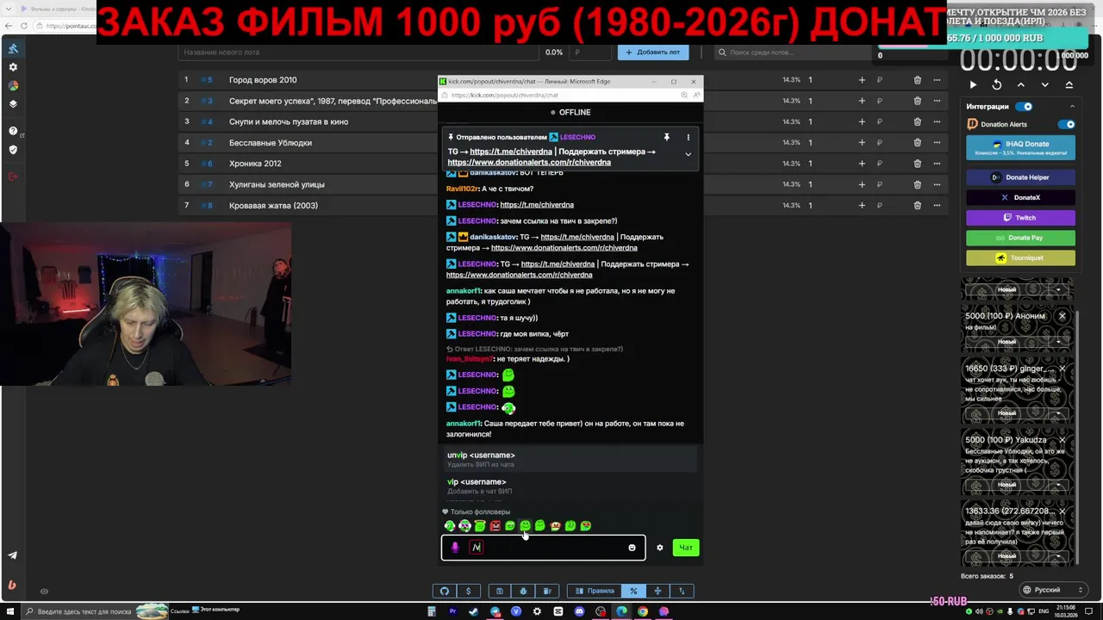
Task: Focus the new lot name field
Action: [x=358, y=53]
